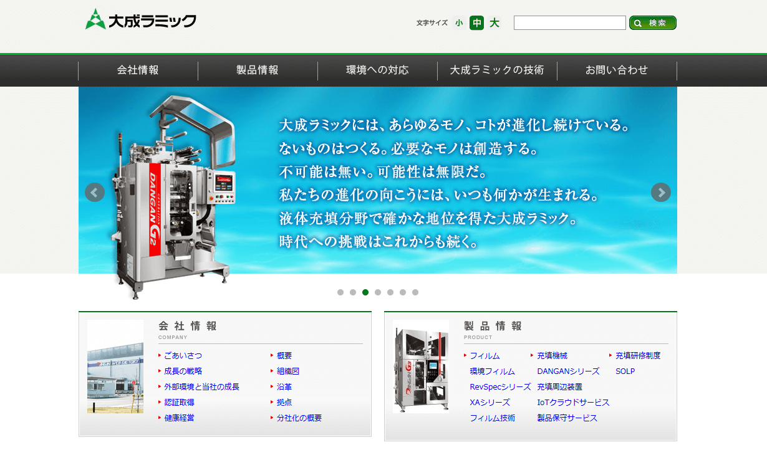
Task: Click the 会社情報 COMPANY section heading
Action: (188, 329)
